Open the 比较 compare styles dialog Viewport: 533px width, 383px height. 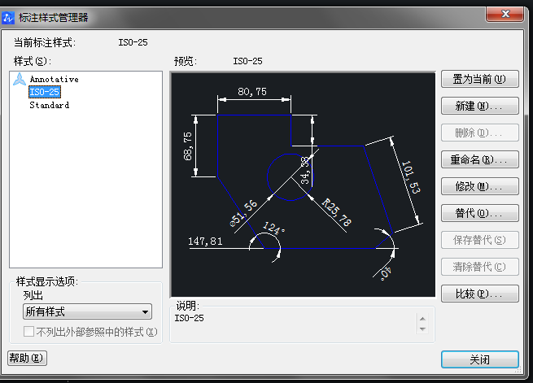pos(479,294)
